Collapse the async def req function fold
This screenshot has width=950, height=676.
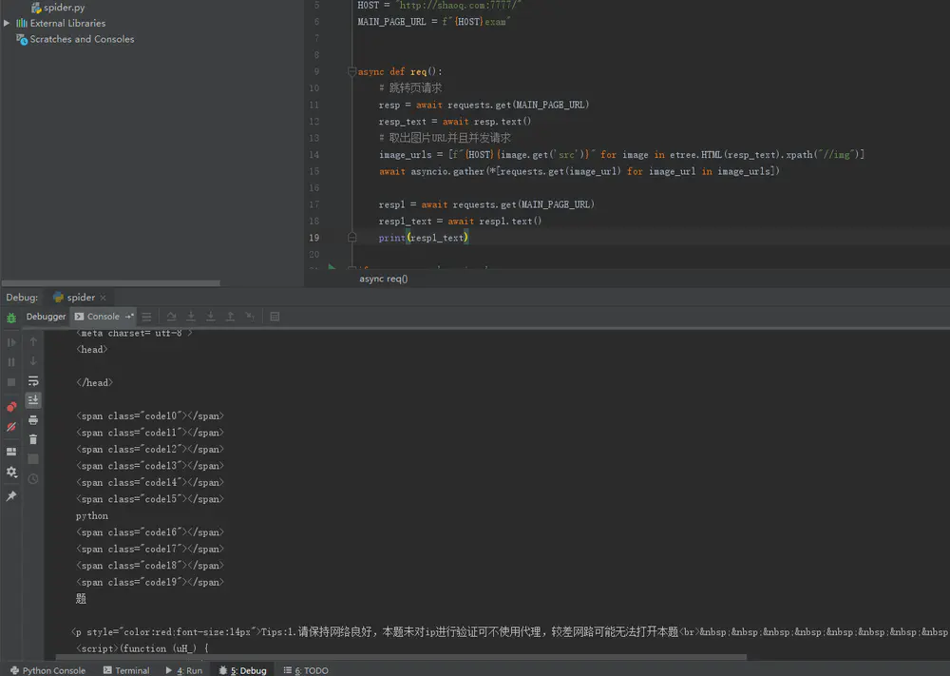pyautogui.click(x=351, y=71)
